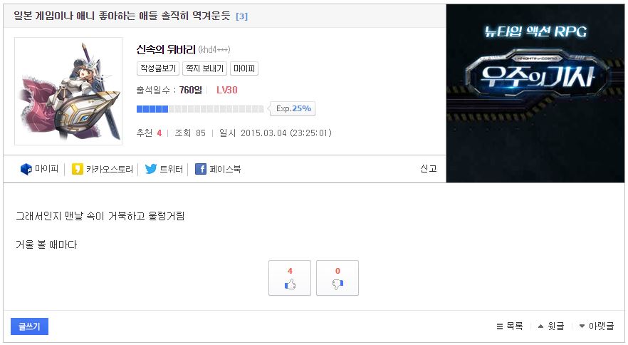628x345 pixels.
Task: Report the post with 신고
Action: coord(428,168)
